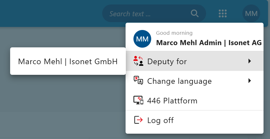Viewport: 270px width, 139px height.
Task: Focus the Search text input field
Action: tap(148, 13)
